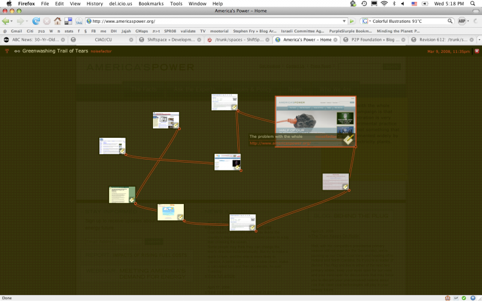Open the Tools menu
This screenshot has width=482, height=301.
tap(176, 4)
